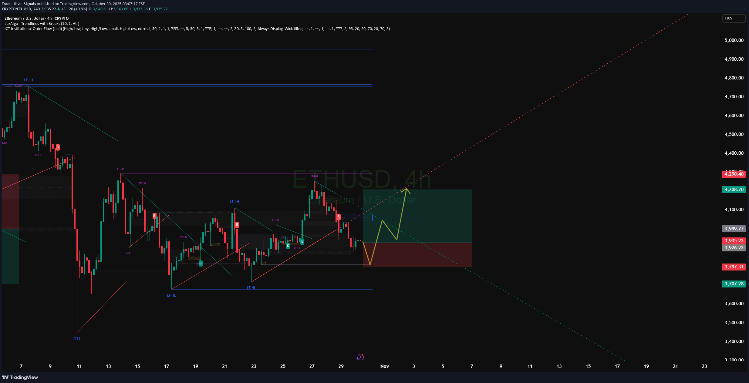Select the teal B break label near October 19
This screenshot has height=383, width=749.
[x=200, y=263]
